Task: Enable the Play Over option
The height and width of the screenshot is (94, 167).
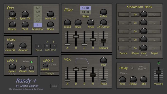Action: pyautogui.click(x=145, y=68)
